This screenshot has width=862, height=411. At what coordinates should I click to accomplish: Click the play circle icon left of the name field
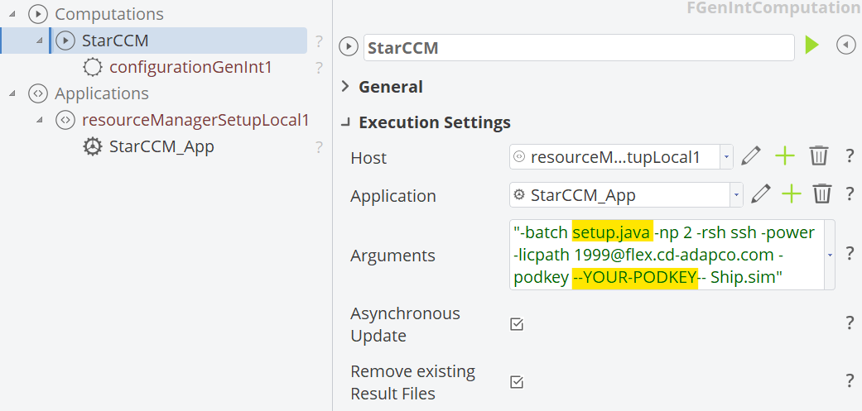[x=349, y=47]
